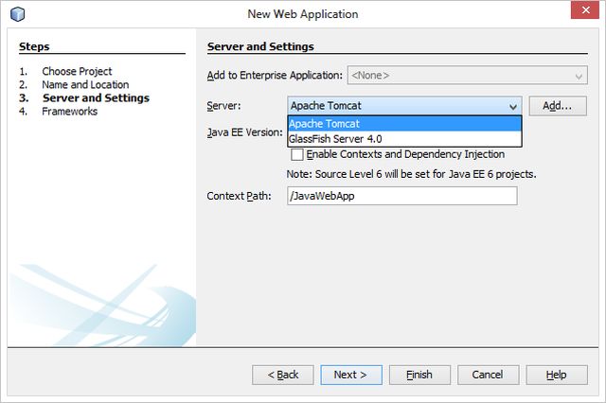Expand the Add to Enterprise Application dropdown
This screenshot has height=403, width=606.
coord(579,76)
